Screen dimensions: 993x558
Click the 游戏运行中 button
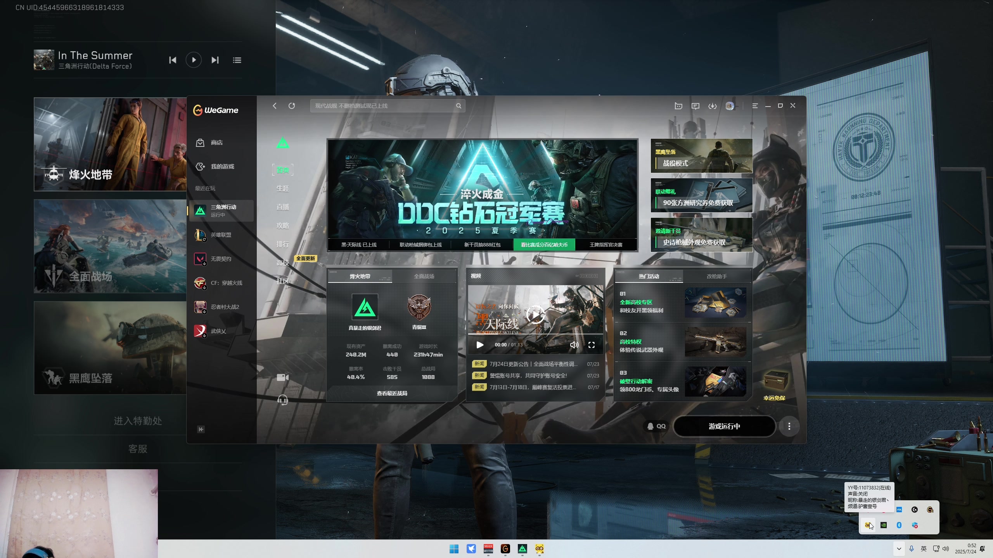pyautogui.click(x=724, y=426)
